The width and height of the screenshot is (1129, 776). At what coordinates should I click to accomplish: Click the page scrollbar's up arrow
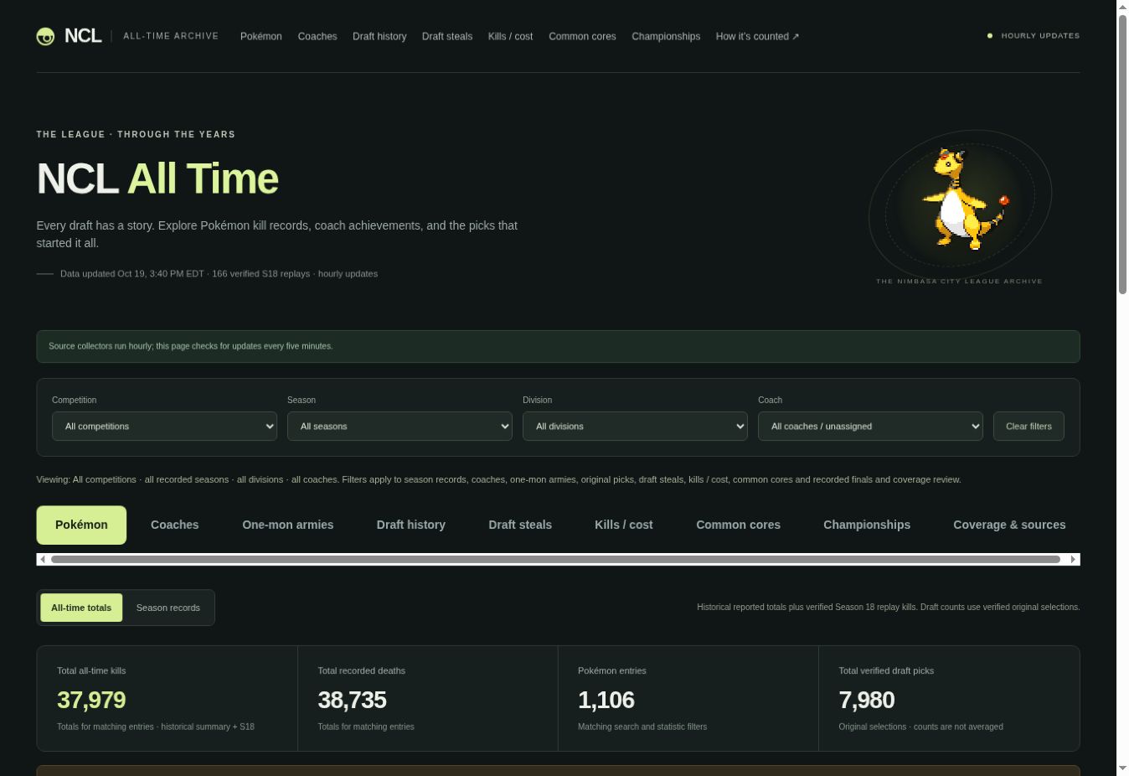(1122, 7)
